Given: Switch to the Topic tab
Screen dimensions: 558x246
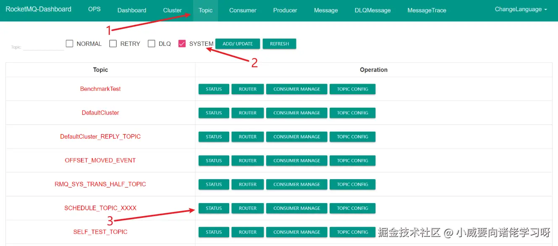Looking at the screenshot, I should tap(205, 11).
